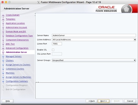Viewport: 138px width, 105px height.
Task: Click the Configuration Summary step bullet icon
Action: click(x=3, y=81)
